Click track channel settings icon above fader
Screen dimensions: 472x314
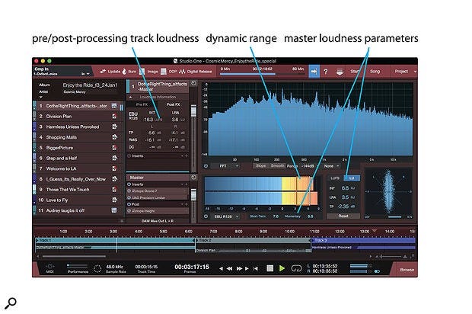[194, 84]
